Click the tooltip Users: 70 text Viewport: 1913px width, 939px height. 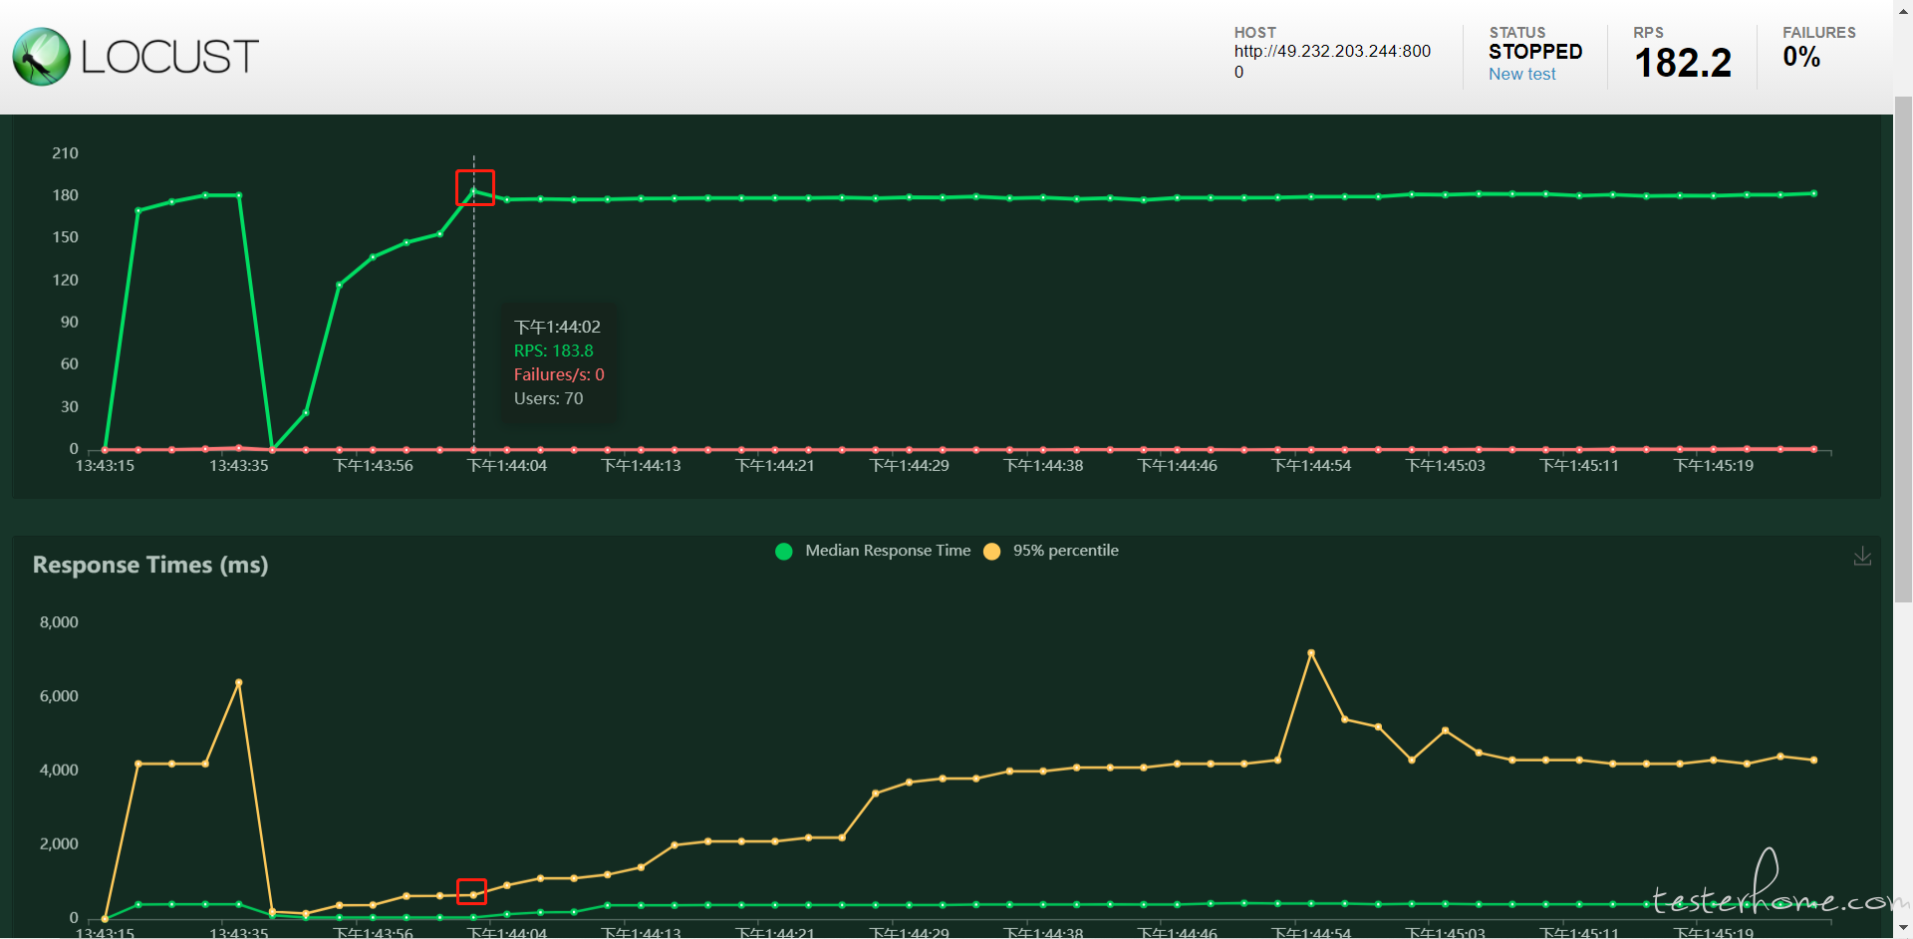click(548, 398)
